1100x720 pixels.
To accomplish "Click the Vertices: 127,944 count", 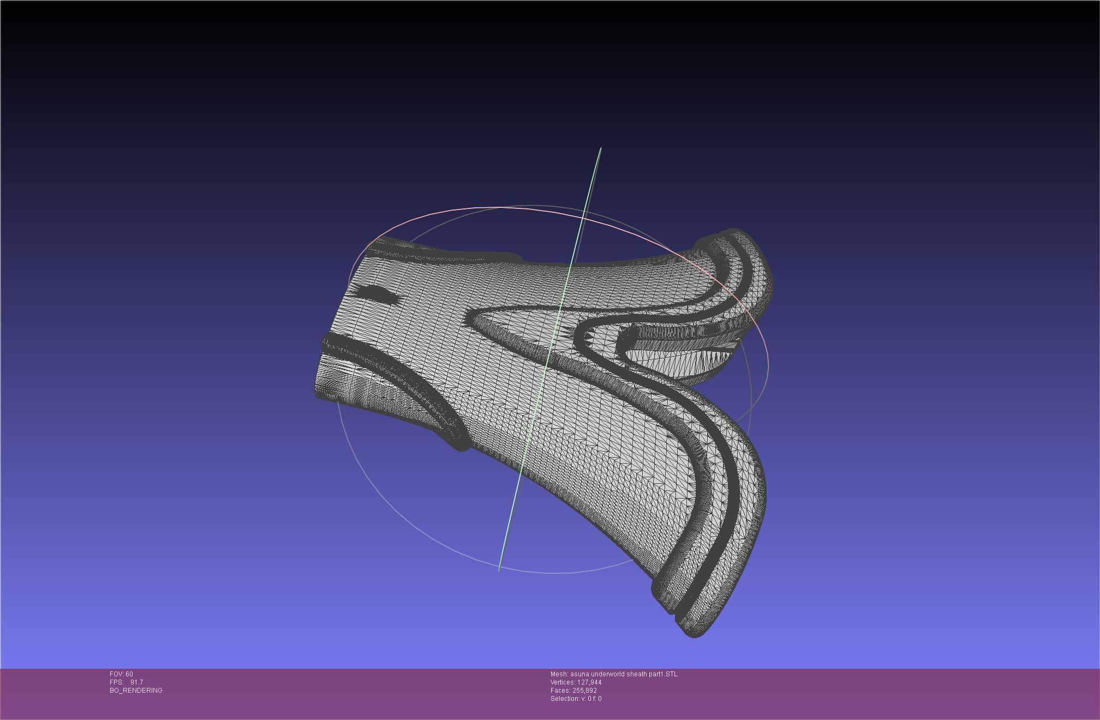I will pyautogui.click(x=576, y=682).
